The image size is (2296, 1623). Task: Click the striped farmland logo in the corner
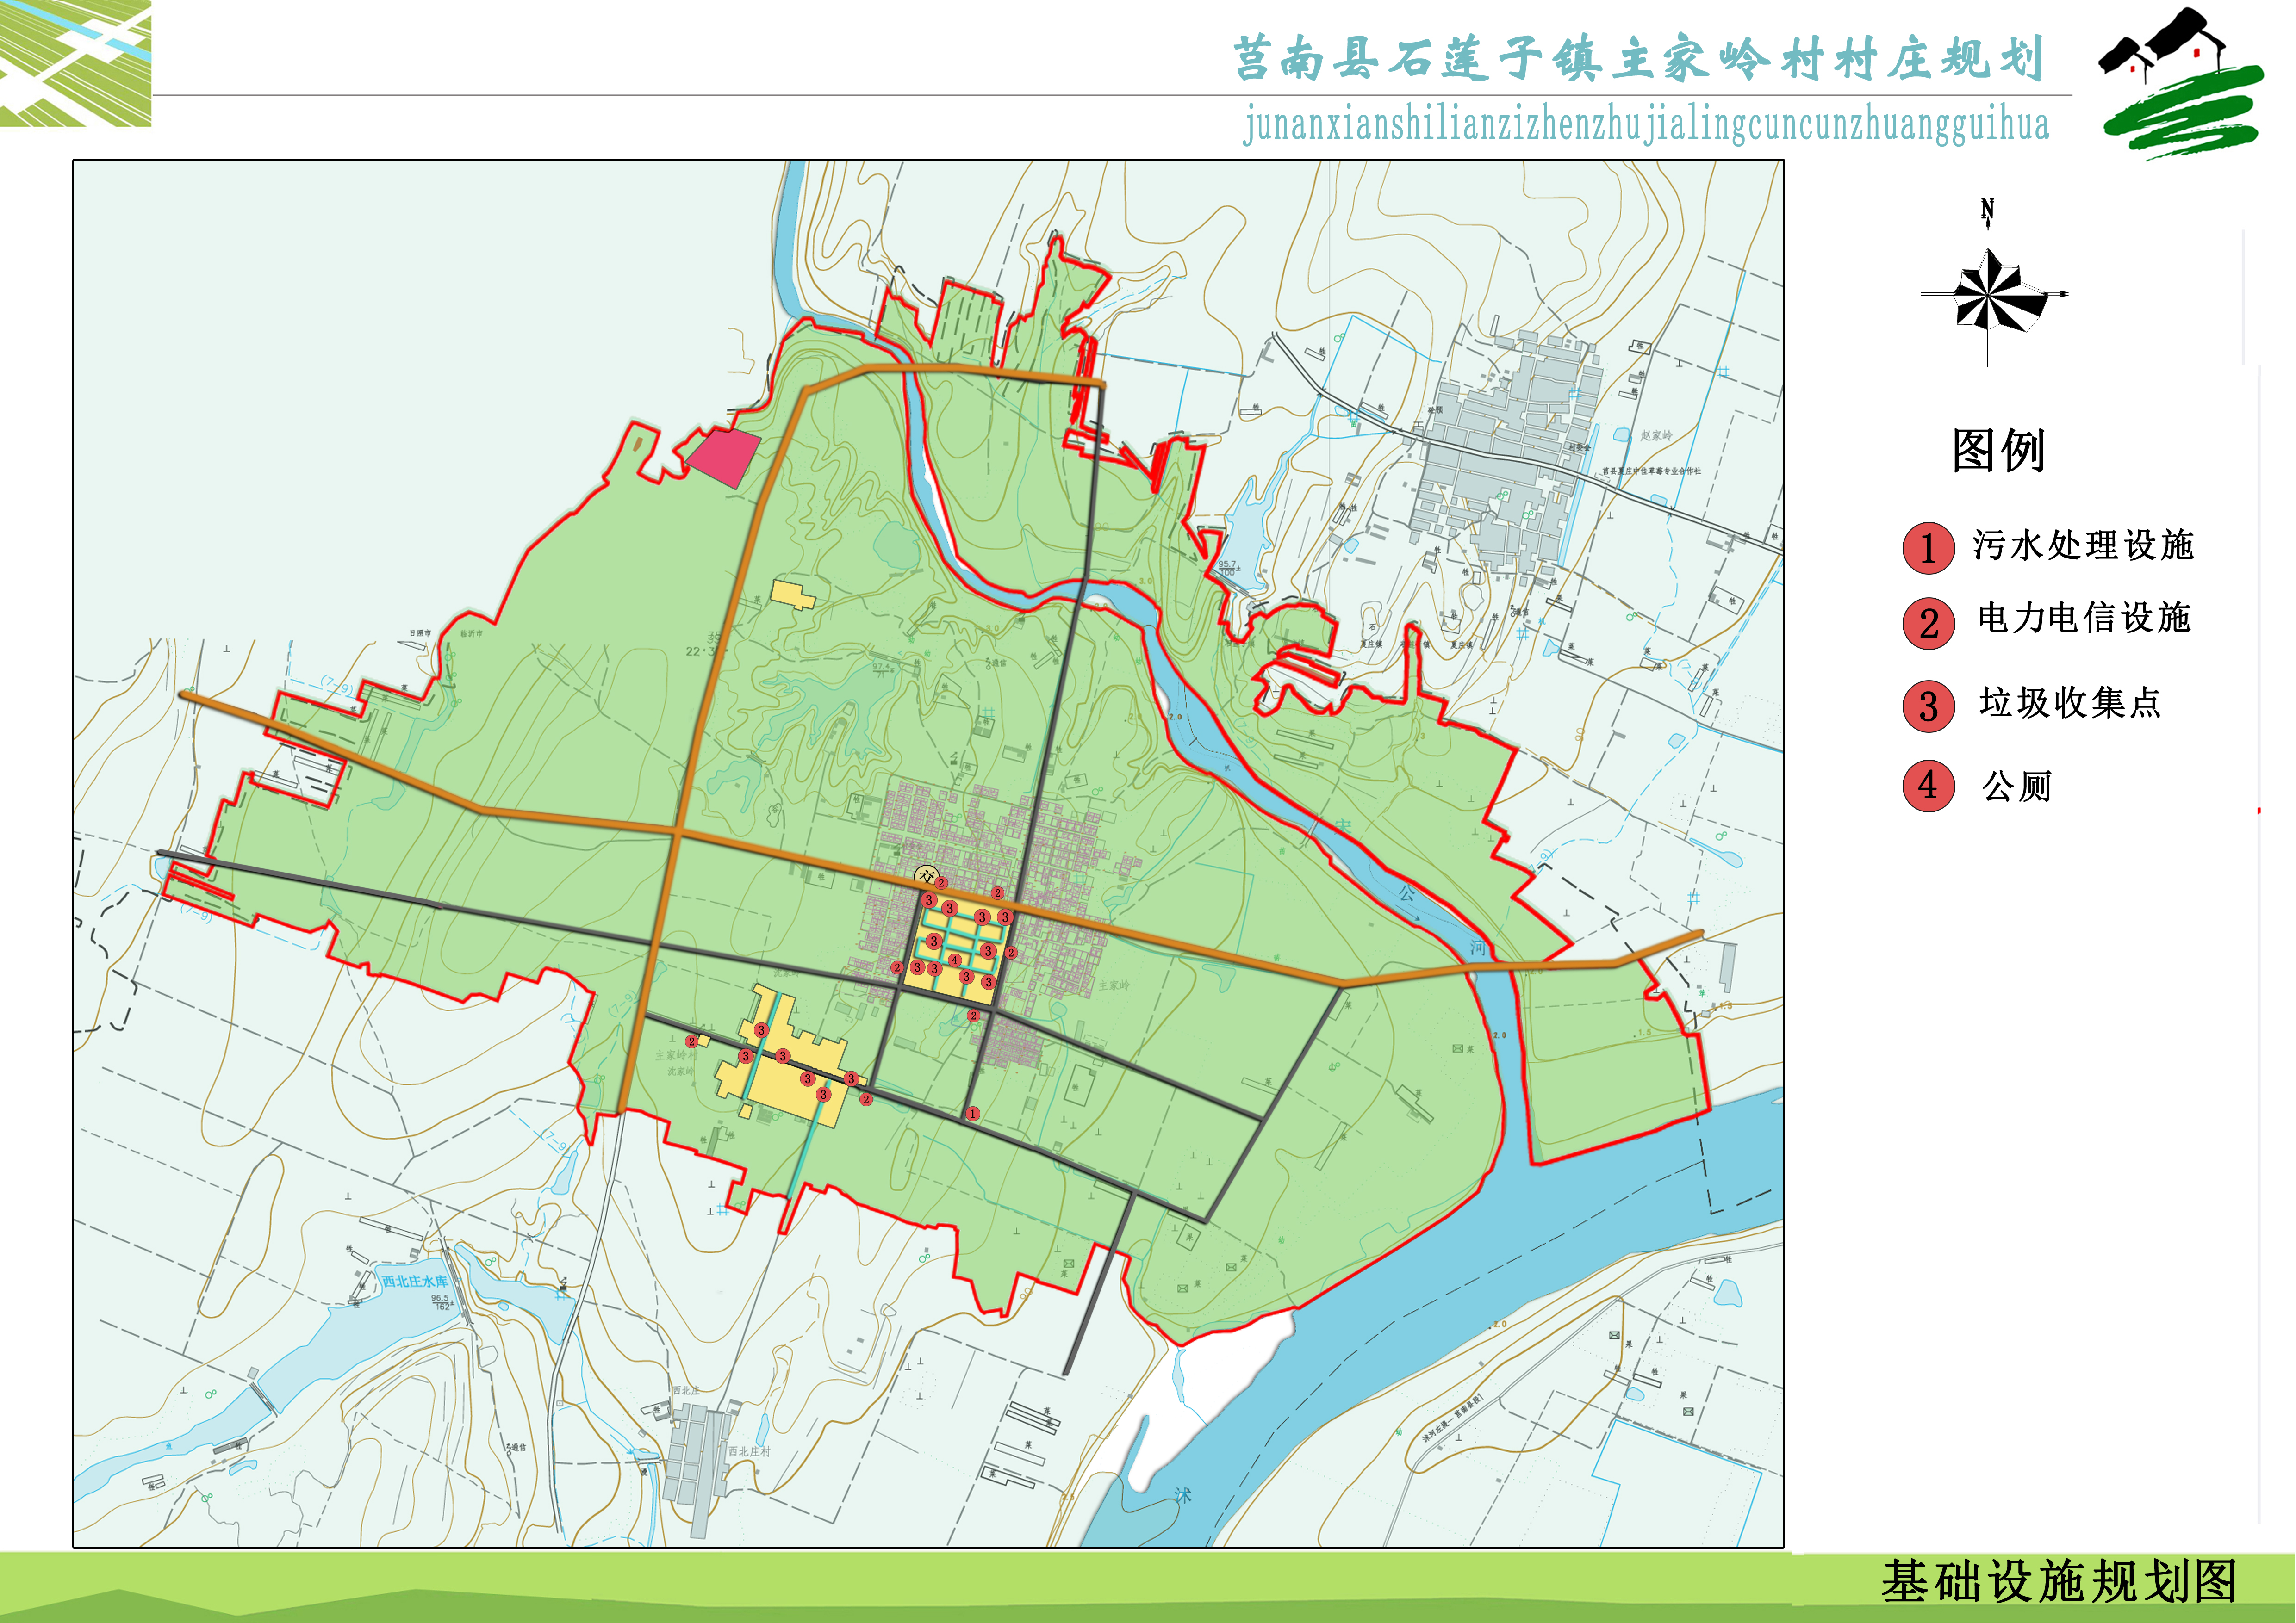75,63
